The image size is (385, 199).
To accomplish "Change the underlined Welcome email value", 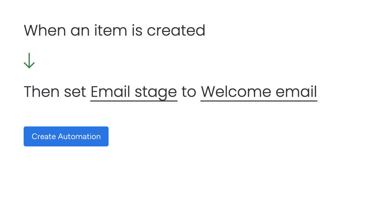I will click(x=259, y=92).
